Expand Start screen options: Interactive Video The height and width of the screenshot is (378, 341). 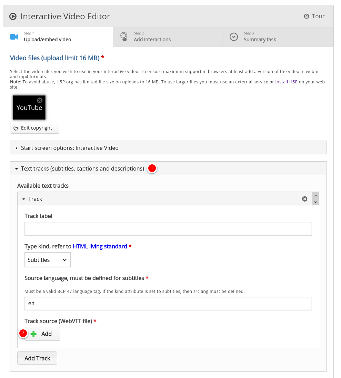coord(168,147)
